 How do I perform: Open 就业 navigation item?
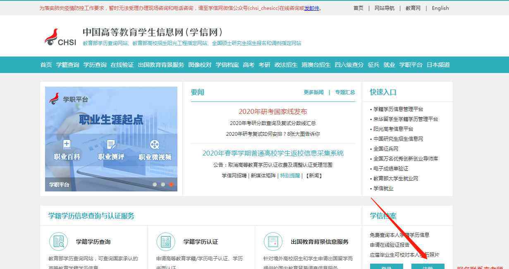[x=390, y=65]
